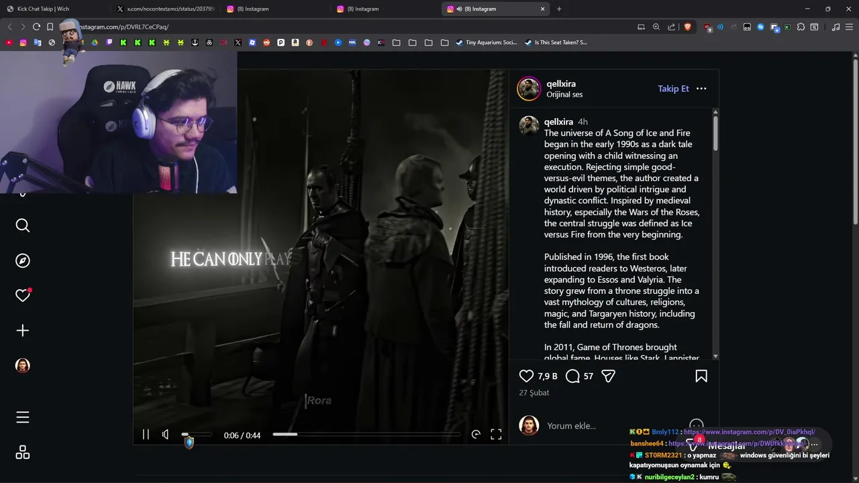Open the blue sound-wave extension icon
Screen dimensions: 859x483
point(720,27)
